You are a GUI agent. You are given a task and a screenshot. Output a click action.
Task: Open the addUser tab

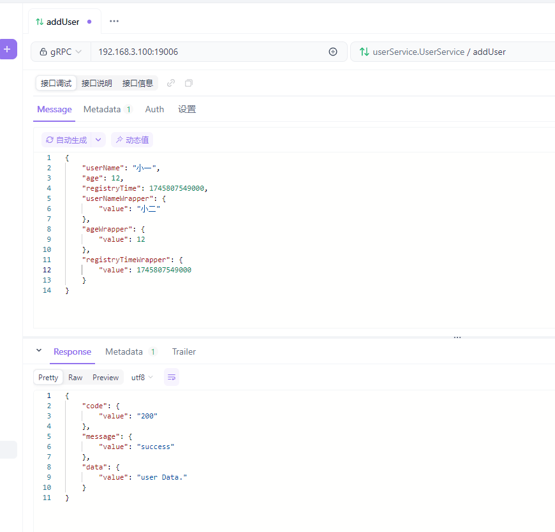[64, 22]
